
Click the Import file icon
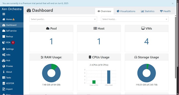coord(4,89)
